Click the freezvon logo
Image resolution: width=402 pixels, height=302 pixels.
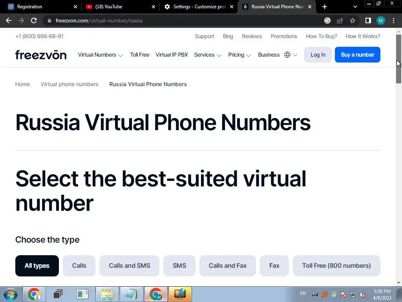pos(41,55)
